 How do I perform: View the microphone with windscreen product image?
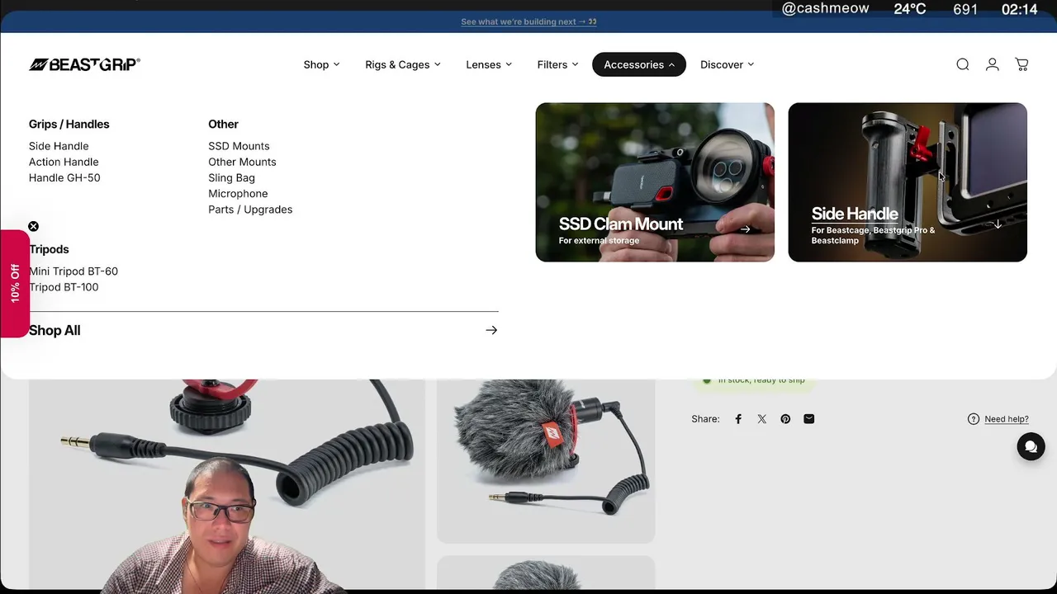point(546,461)
